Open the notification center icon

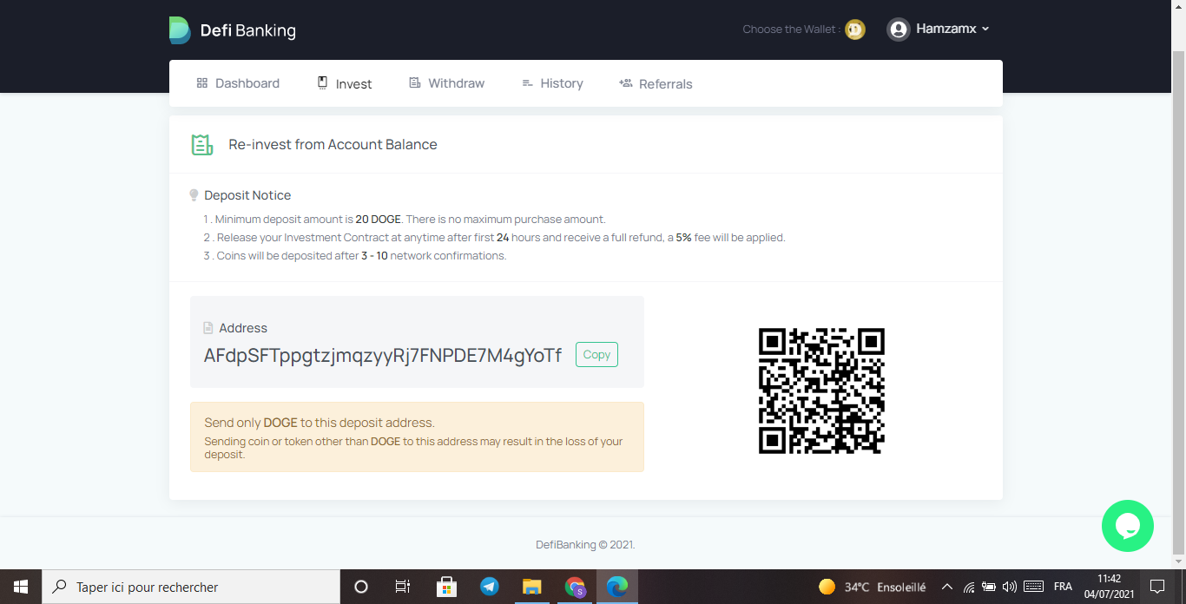pyautogui.click(x=1156, y=587)
